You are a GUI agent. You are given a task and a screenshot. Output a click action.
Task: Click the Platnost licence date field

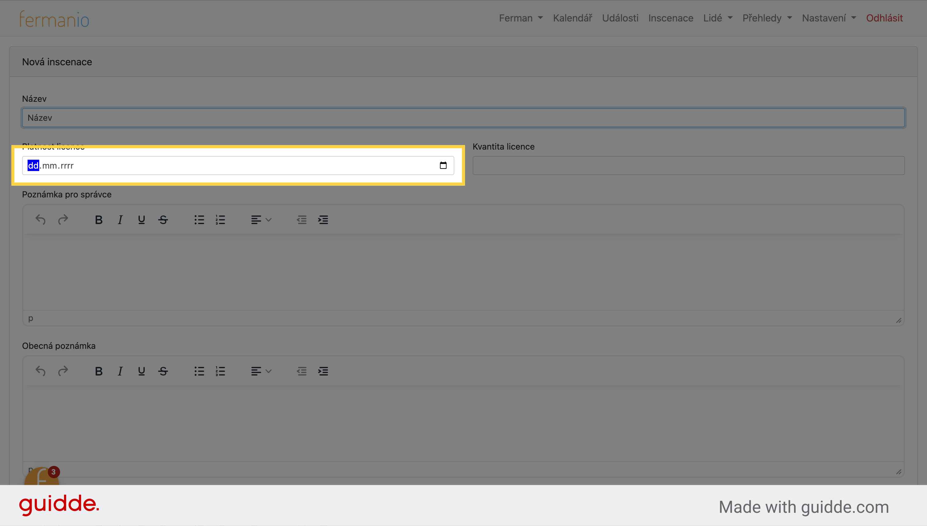click(x=238, y=166)
